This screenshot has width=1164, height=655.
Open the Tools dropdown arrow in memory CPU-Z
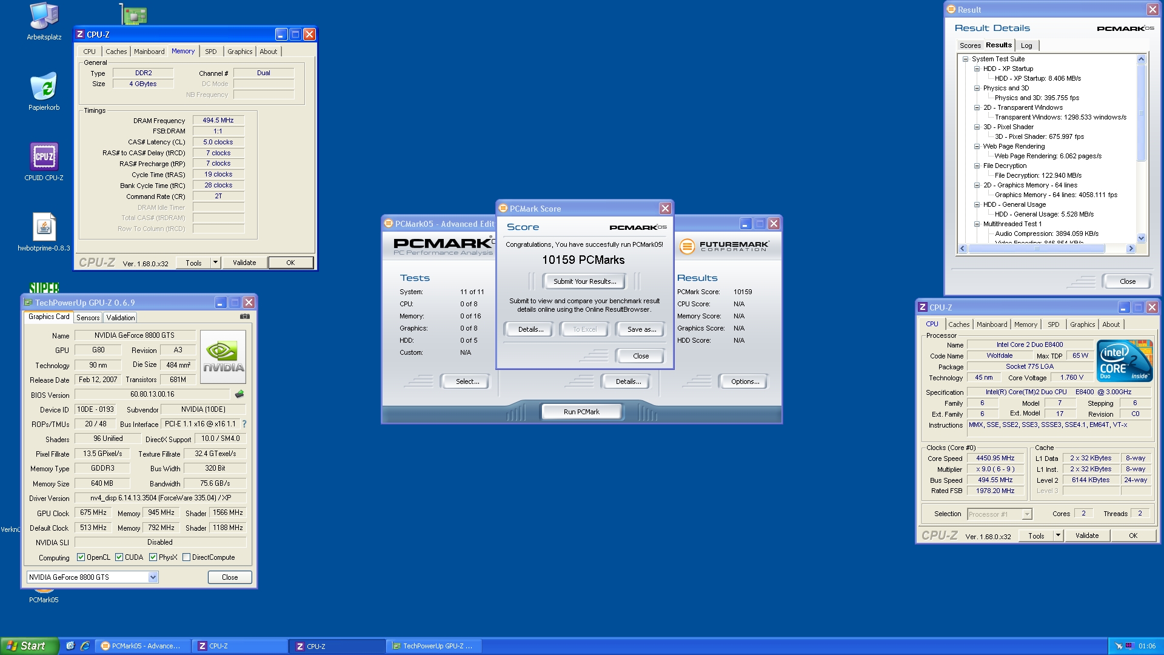tap(215, 263)
